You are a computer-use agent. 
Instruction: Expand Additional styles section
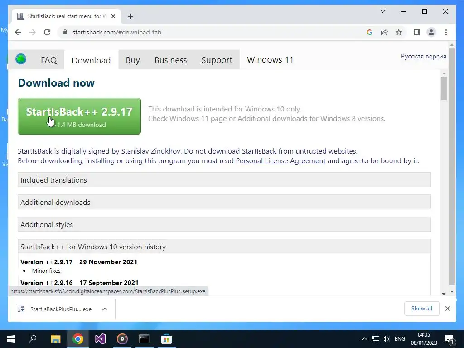224,224
